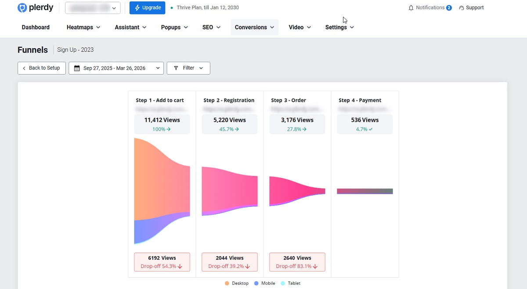
Task: Open the Notifications bell
Action: pos(411,7)
